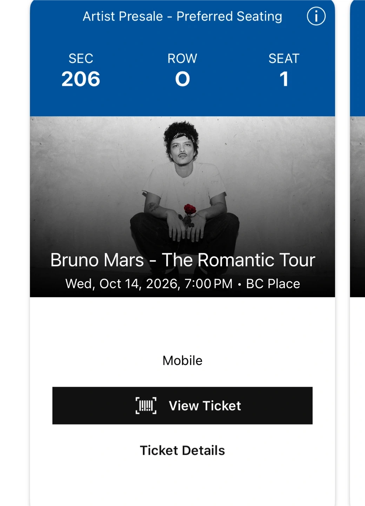Click the SEAT label
The image size is (365, 506).
284,58
